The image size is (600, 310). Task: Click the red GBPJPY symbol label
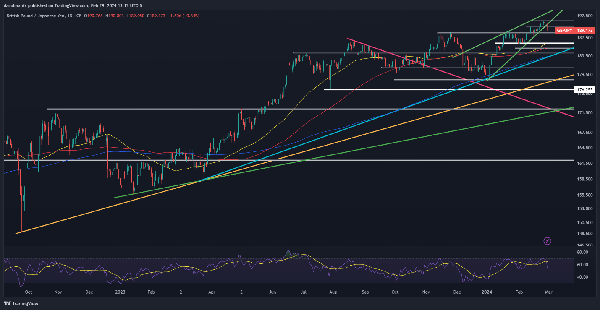[564, 31]
